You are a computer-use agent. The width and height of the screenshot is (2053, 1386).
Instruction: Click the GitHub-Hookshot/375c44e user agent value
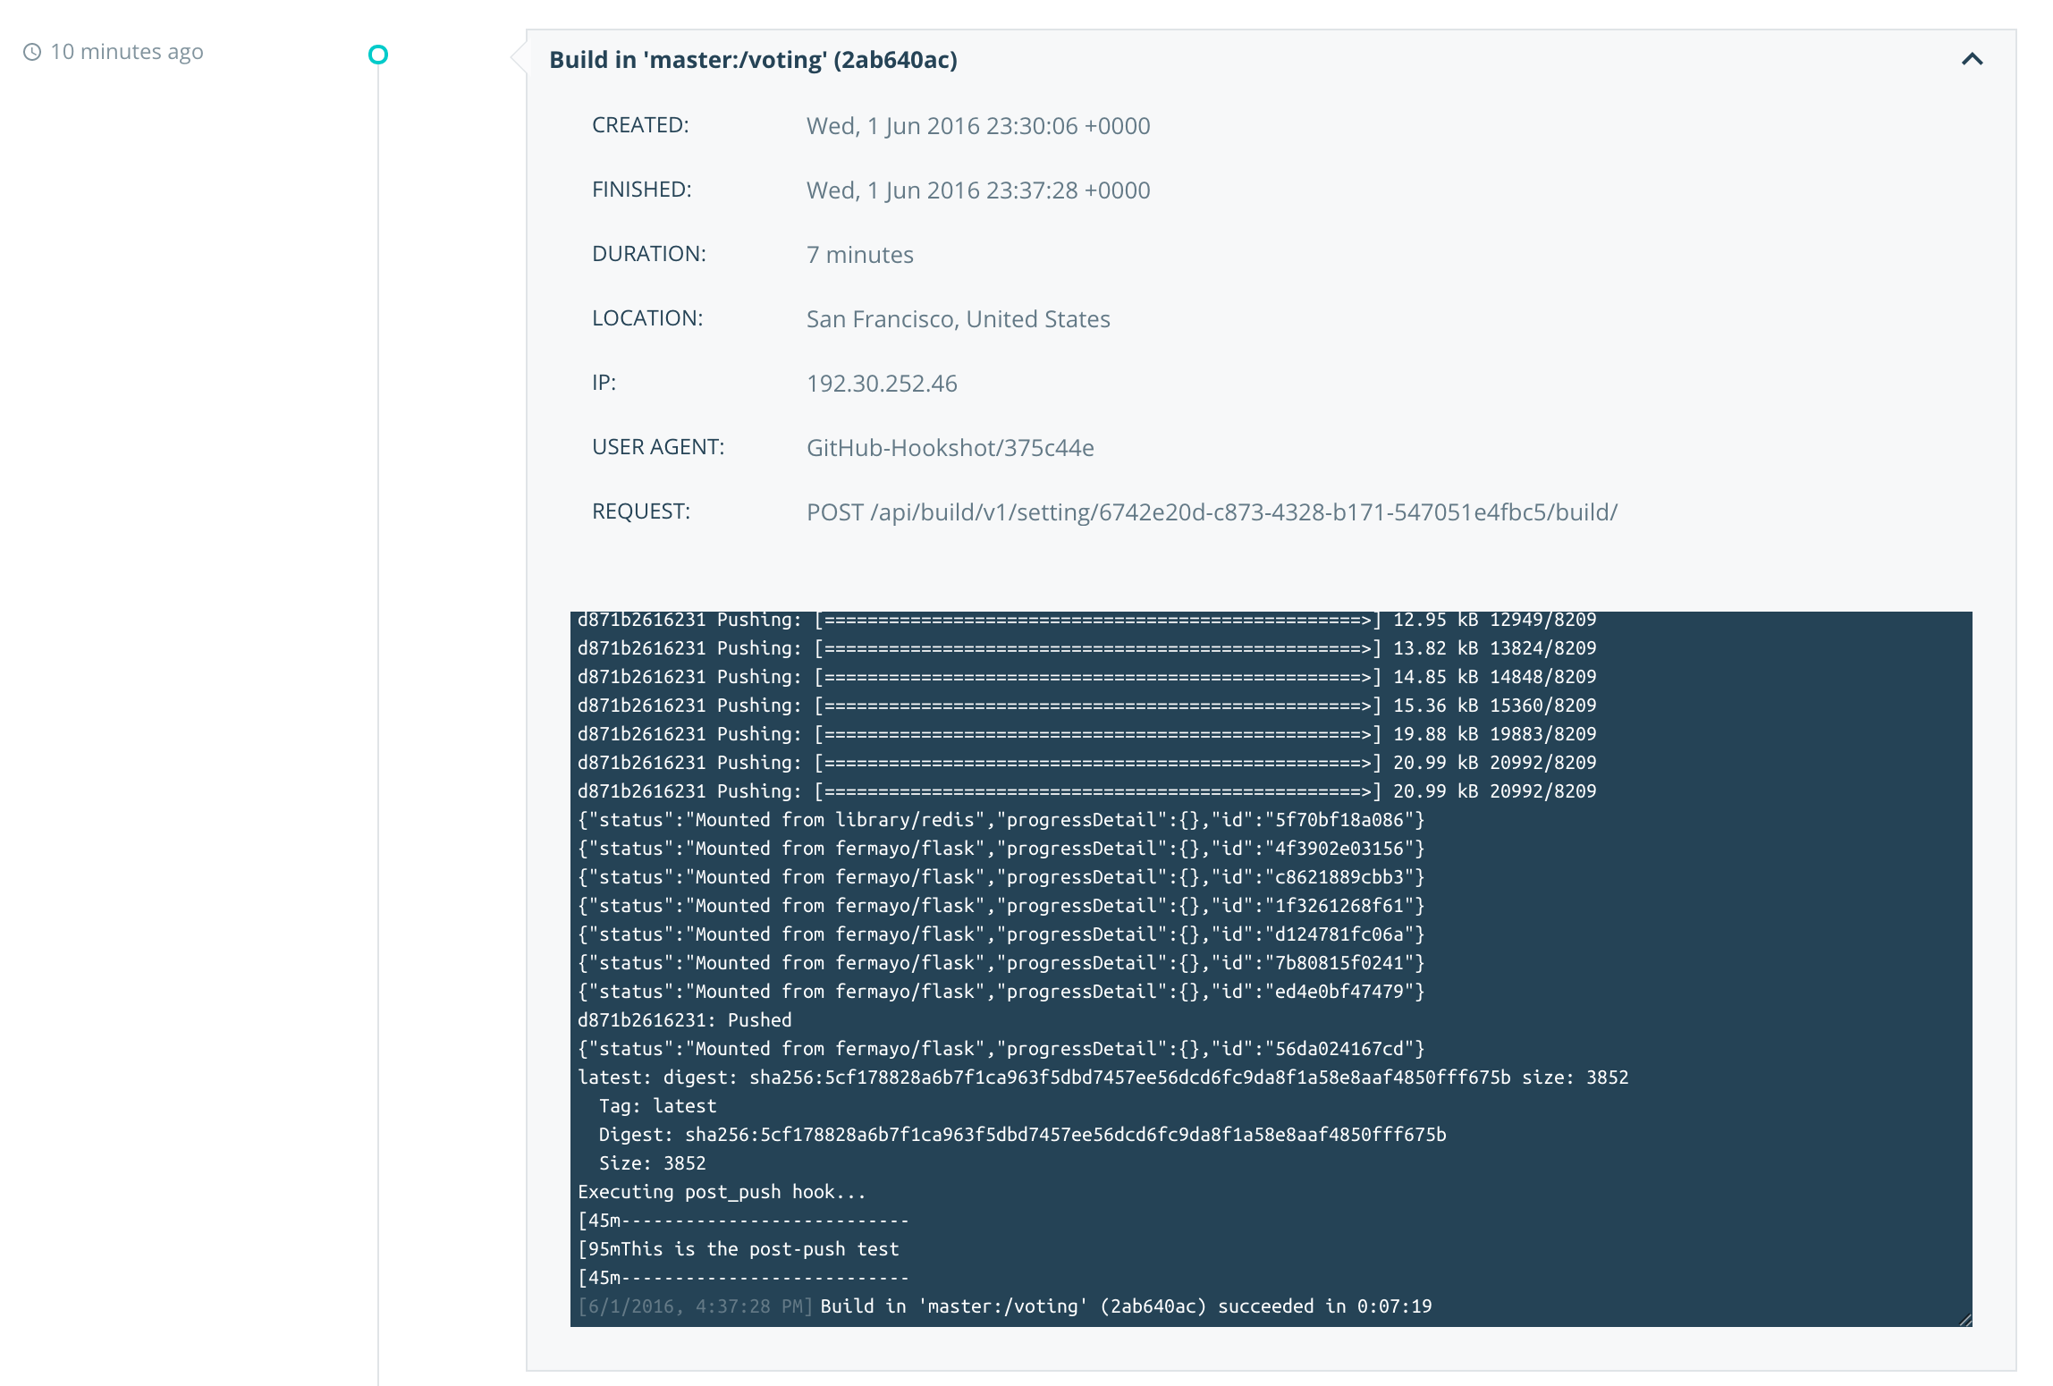point(950,448)
